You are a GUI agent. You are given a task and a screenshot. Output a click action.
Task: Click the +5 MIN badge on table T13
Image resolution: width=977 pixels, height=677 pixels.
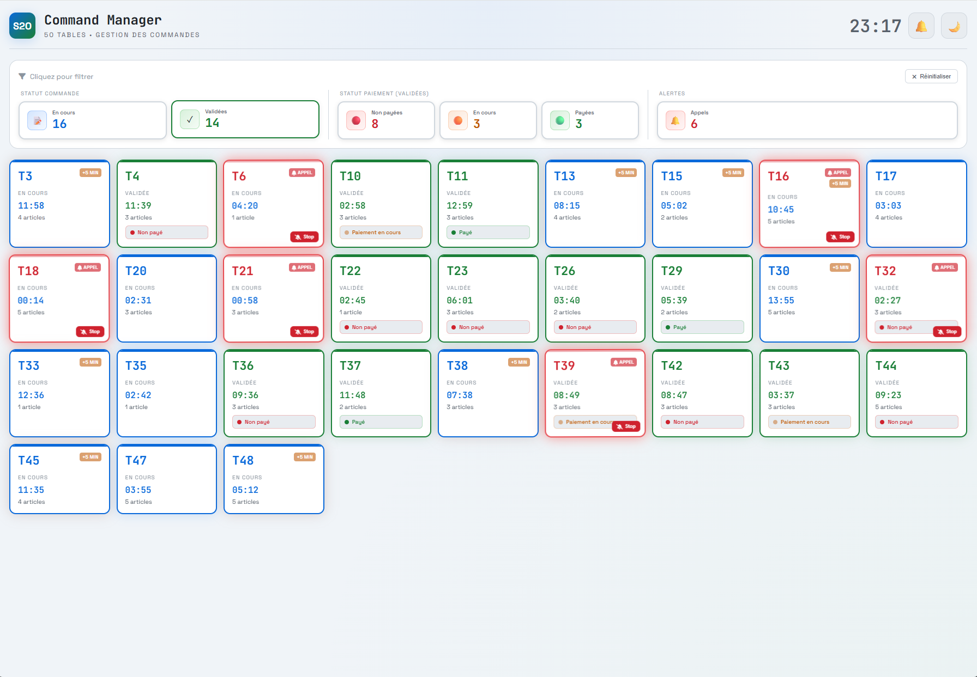coord(626,173)
